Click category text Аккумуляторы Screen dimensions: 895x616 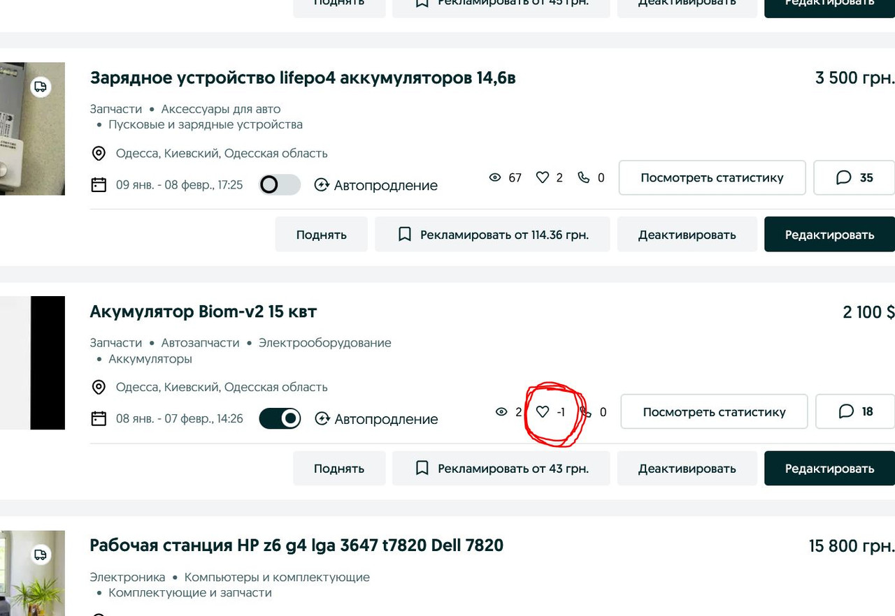(x=150, y=359)
